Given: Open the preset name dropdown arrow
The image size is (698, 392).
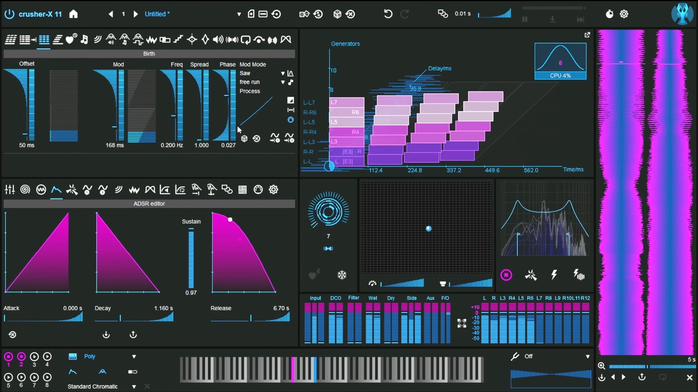Looking at the screenshot, I should [x=238, y=14].
